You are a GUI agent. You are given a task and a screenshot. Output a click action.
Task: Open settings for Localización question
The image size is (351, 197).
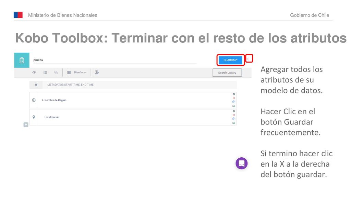pos(234,111)
